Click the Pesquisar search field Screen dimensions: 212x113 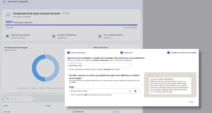[x=19, y=99]
